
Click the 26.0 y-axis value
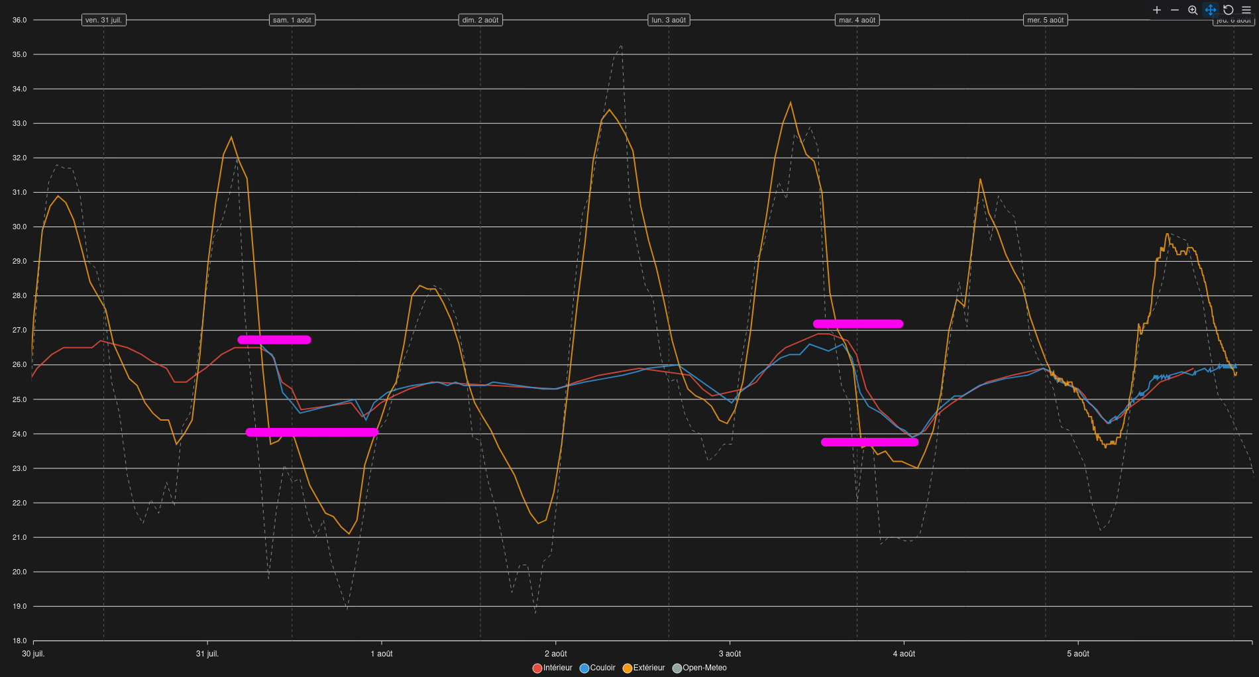tap(20, 365)
